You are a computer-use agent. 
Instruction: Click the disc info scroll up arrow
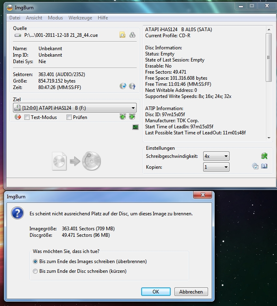tap(269, 30)
